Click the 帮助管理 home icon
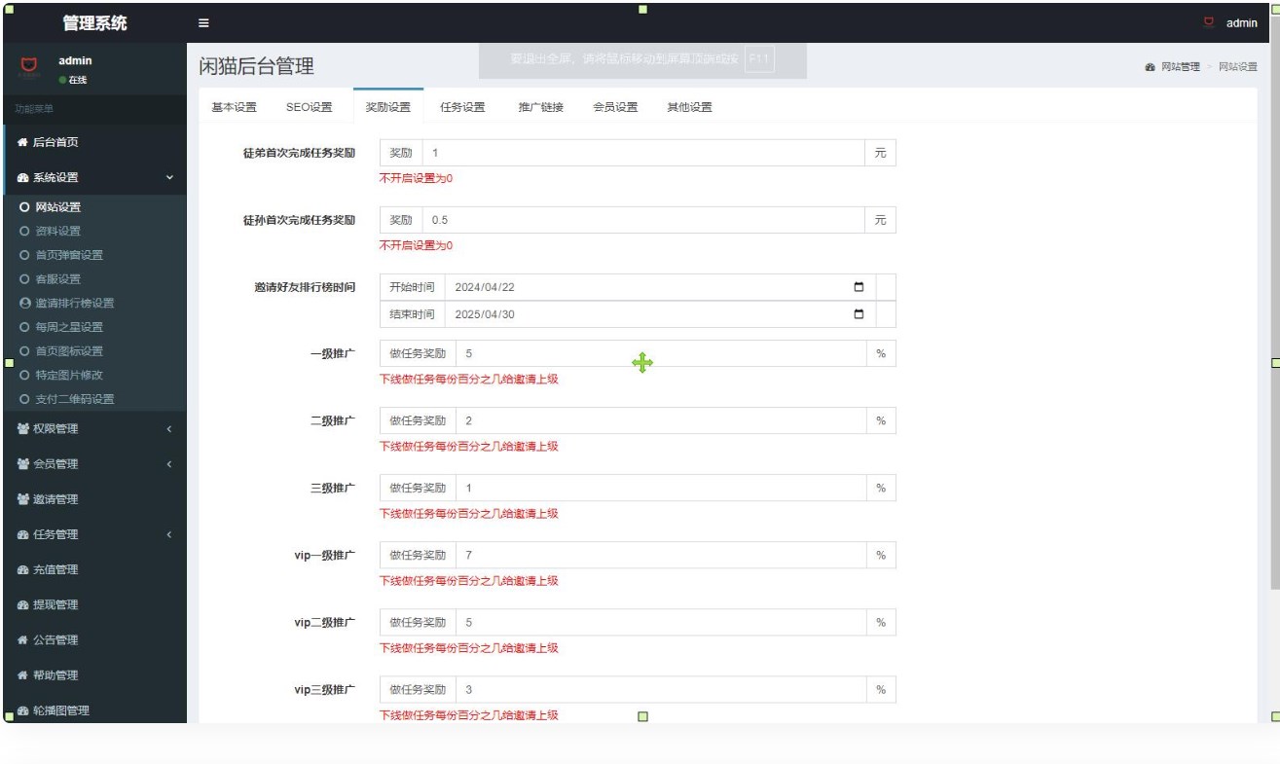This screenshot has height=764, width=1280. [23, 675]
